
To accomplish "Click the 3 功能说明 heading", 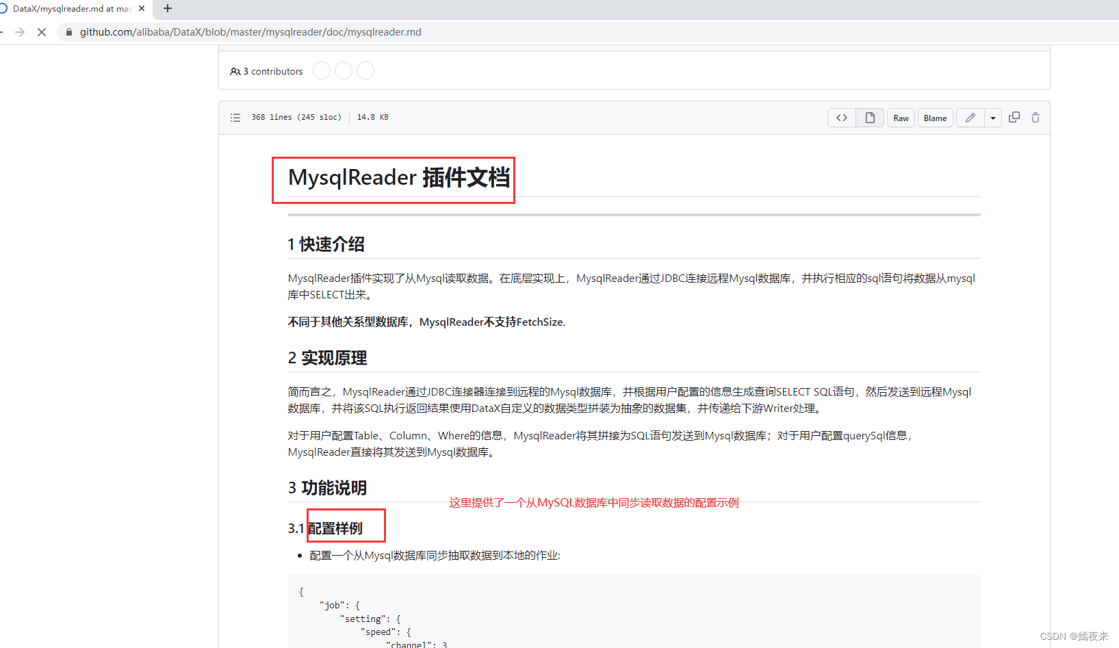I will coord(327,488).
